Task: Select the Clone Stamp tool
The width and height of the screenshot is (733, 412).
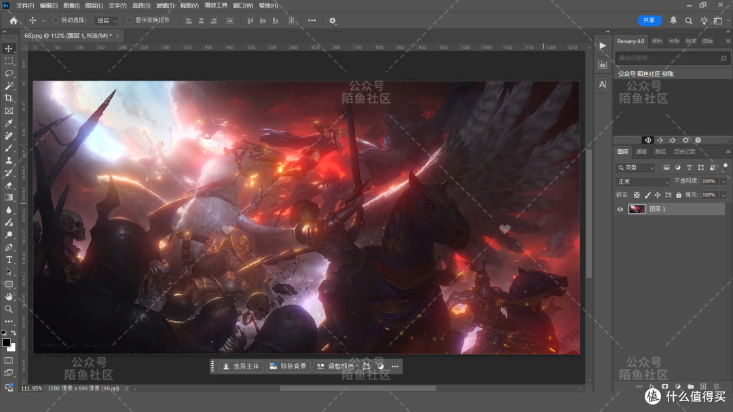Action: 9,160
